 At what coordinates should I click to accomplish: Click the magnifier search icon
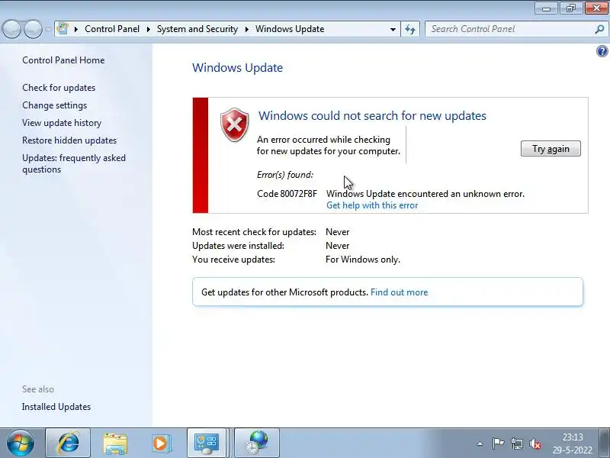599,29
